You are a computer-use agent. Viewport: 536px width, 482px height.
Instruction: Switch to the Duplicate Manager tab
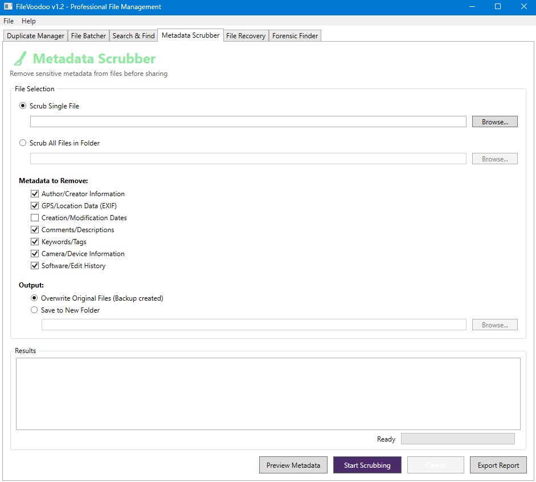click(35, 36)
